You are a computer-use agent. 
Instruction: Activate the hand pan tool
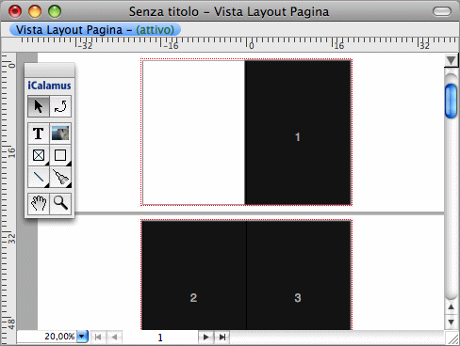pyautogui.click(x=39, y=204)
